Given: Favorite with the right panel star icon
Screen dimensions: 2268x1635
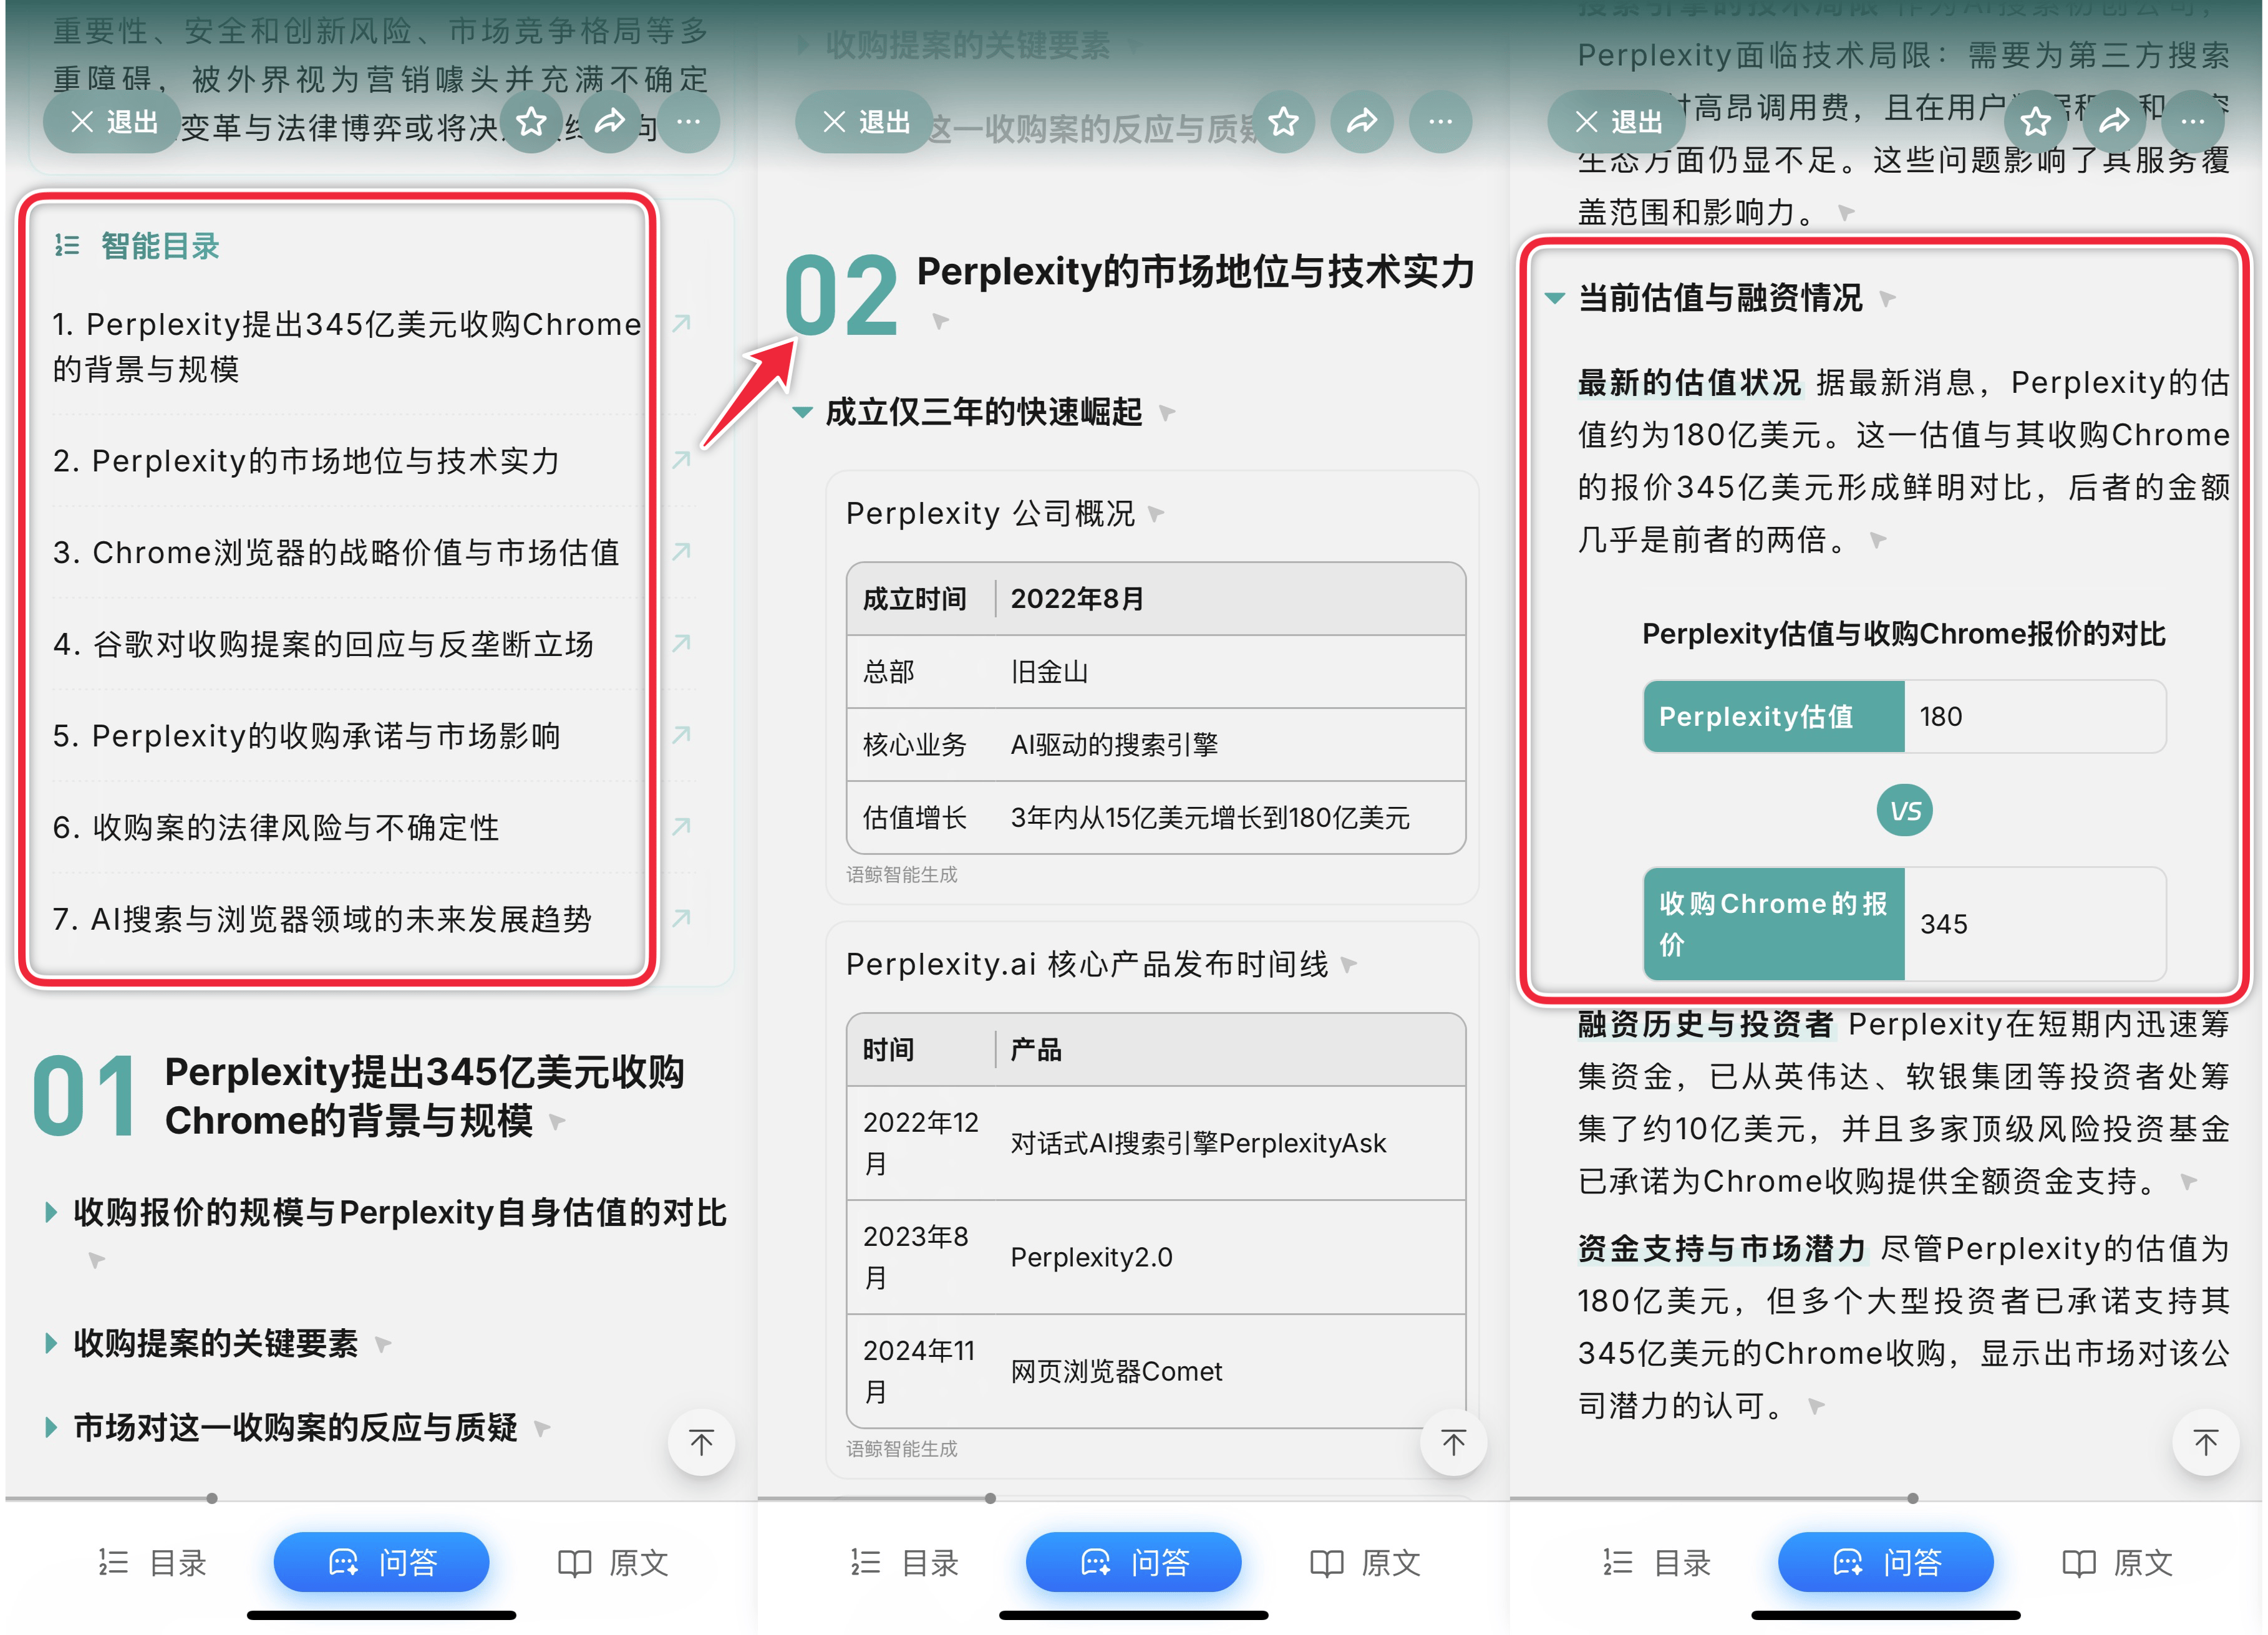Looking at the screenshot, I should tap(2035, 122).
